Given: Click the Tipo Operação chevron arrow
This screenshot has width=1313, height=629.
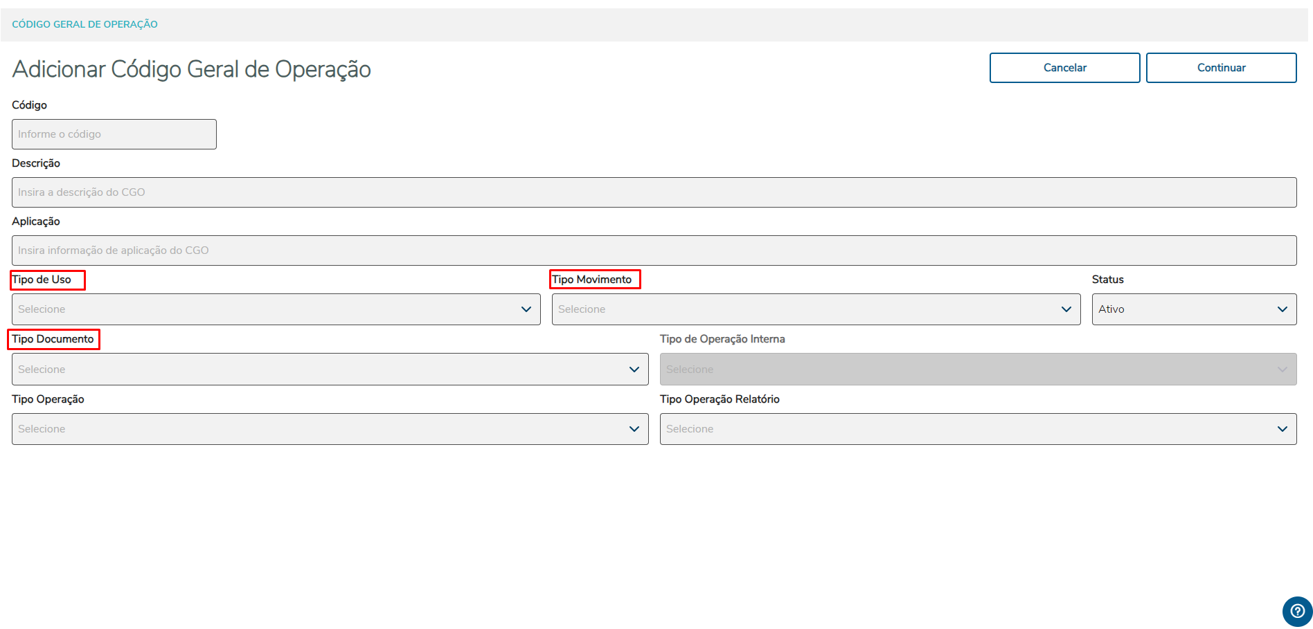Looking at the screenshot, I should click(634, 429).
